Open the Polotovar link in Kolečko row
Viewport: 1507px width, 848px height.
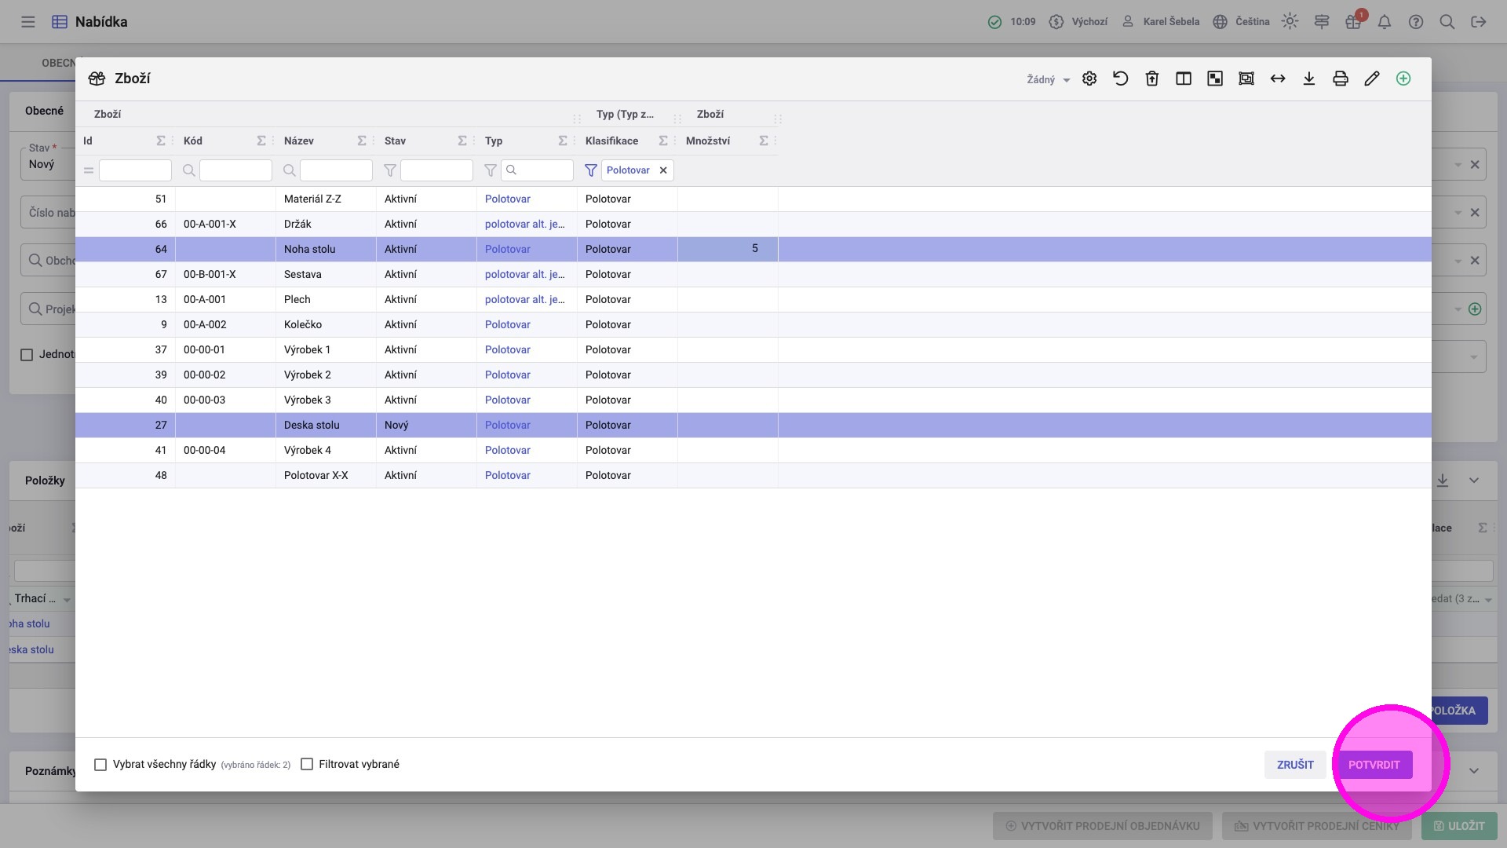507,324
